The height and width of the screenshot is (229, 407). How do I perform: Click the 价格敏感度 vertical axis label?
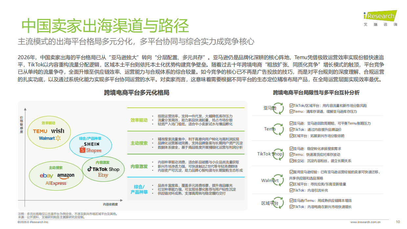click(22, 125)
